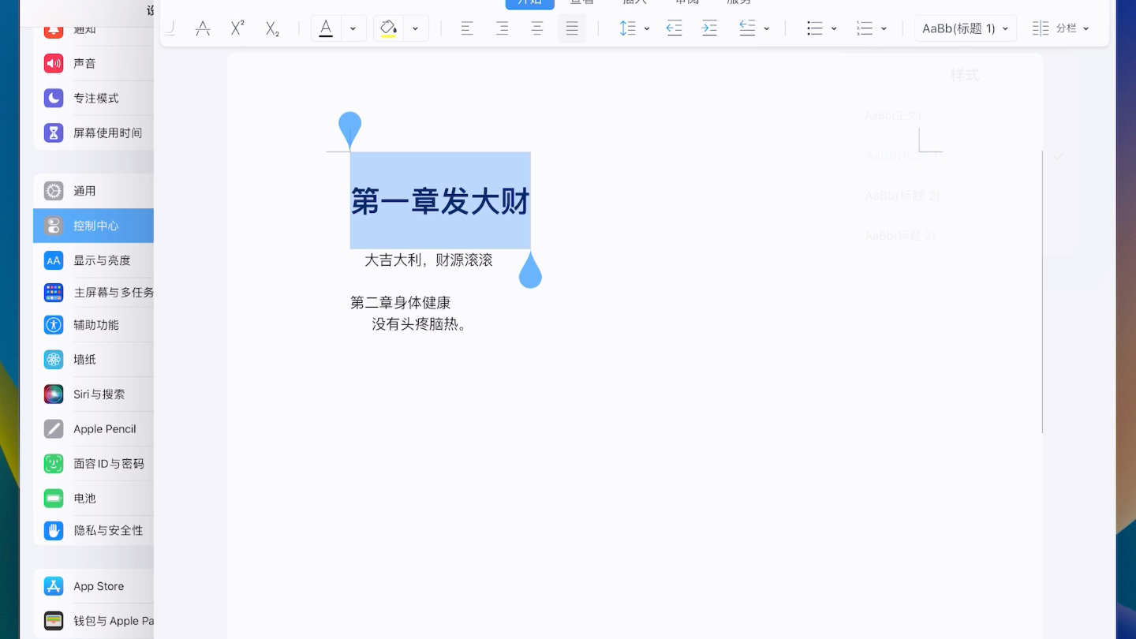Open 显示与亮度 settings
1136x639 pixels.
[x=93, y=260]
